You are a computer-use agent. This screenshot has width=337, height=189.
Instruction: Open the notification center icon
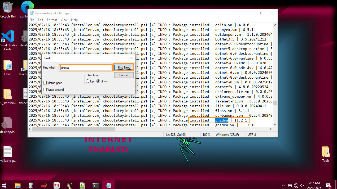[x=328, y=186]
